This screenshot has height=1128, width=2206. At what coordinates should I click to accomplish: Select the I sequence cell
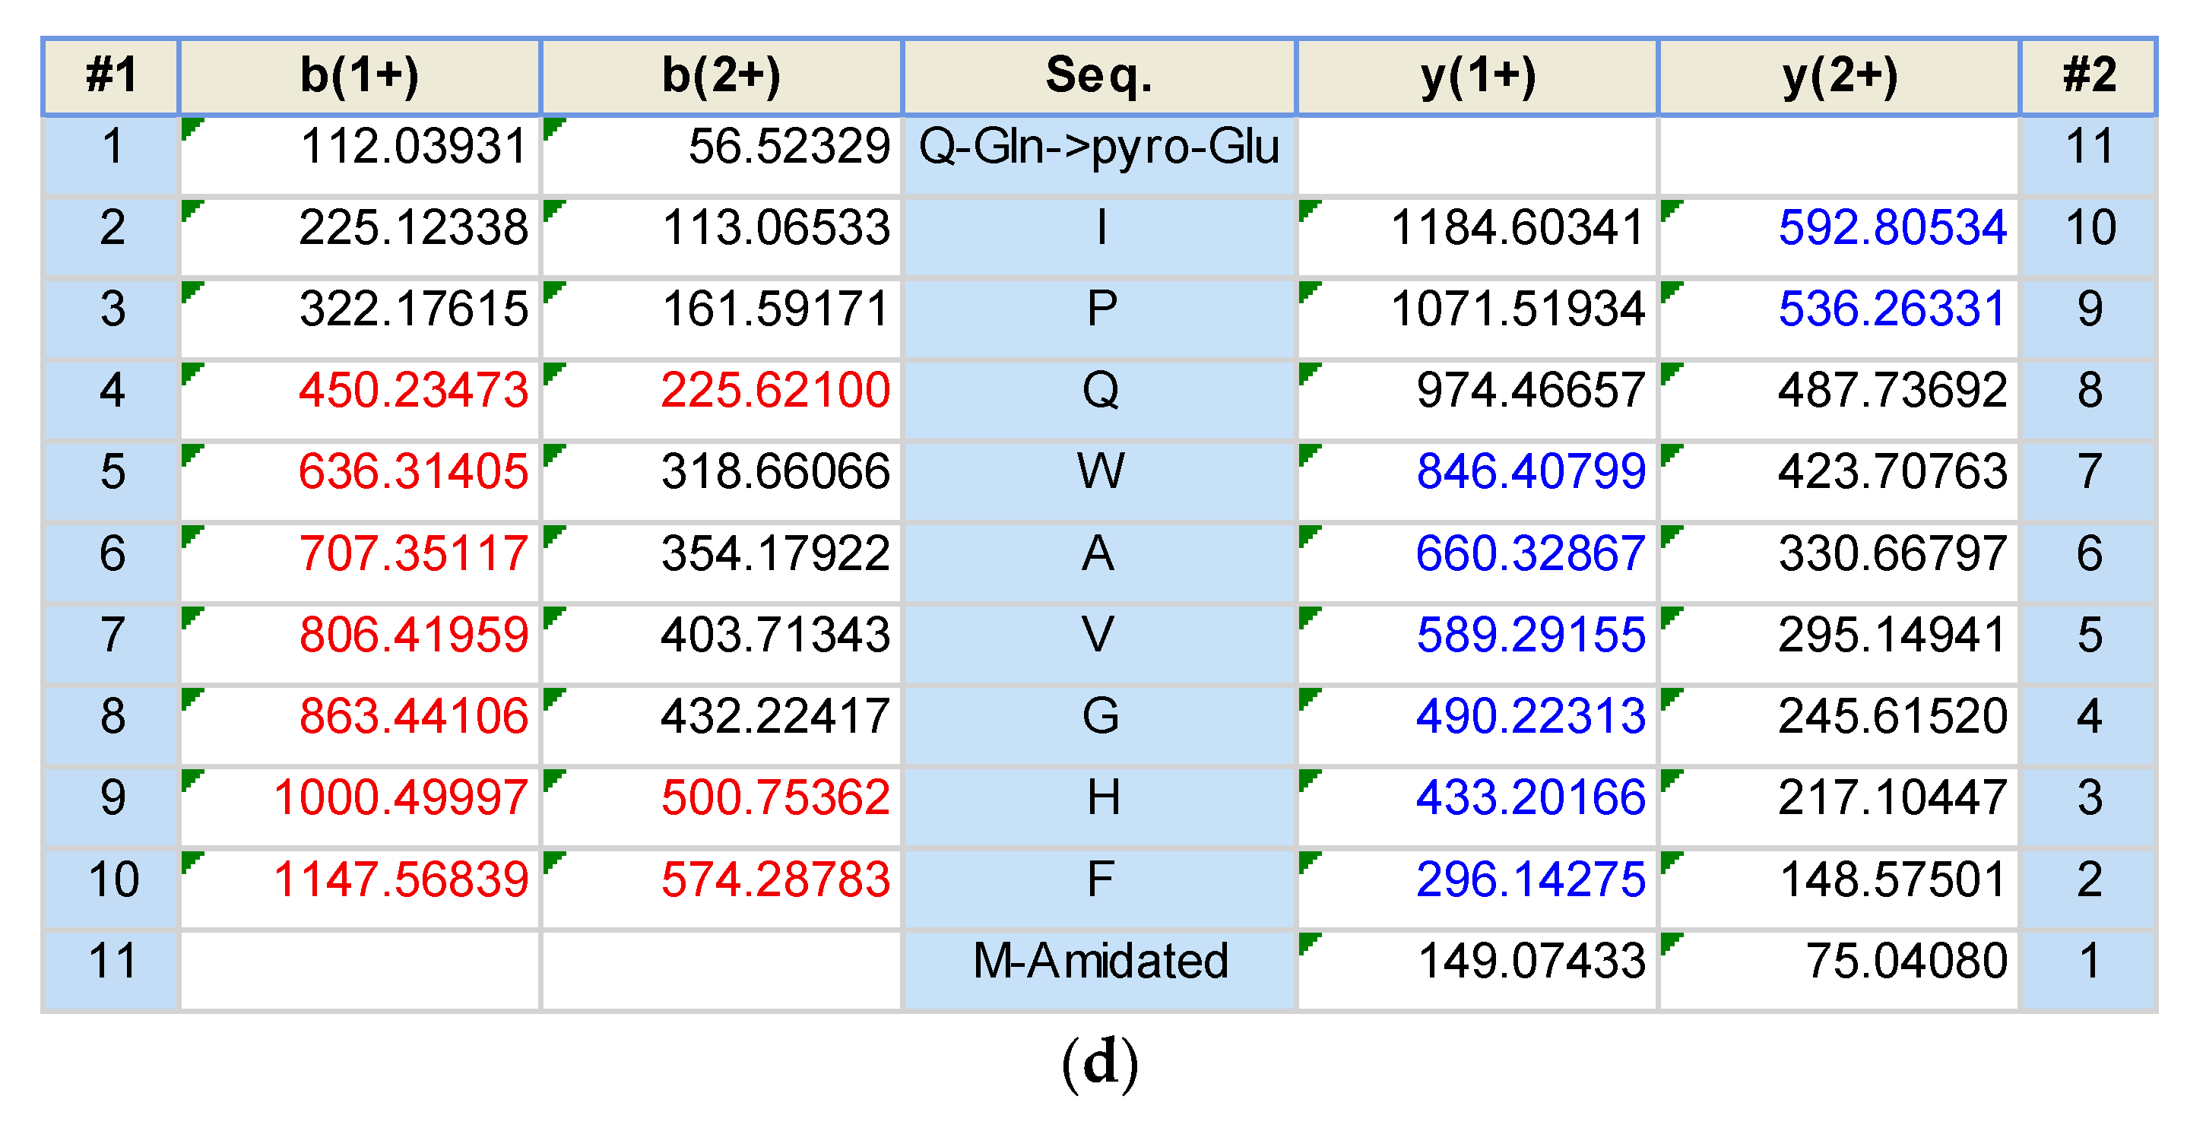1099,236
